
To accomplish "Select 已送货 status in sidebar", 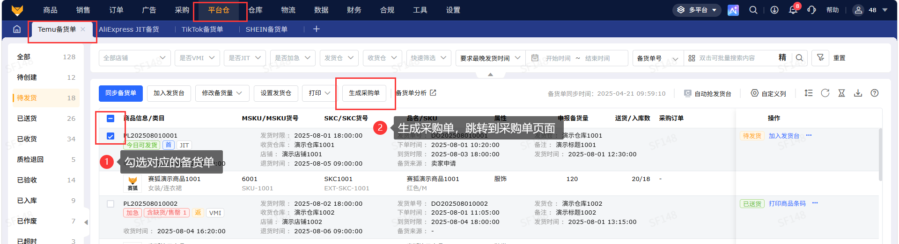I will point(46,119).
